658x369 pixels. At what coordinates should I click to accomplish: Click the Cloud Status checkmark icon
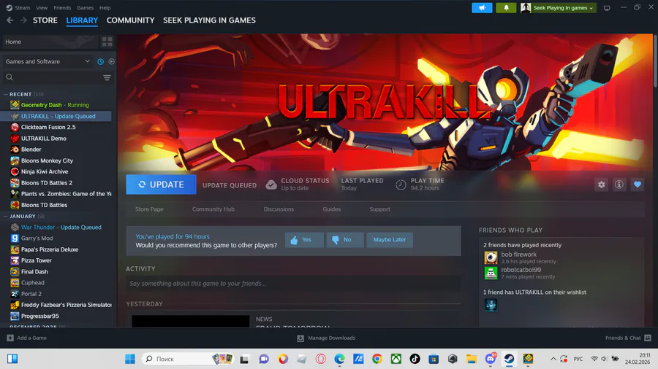tap(271, 184)
